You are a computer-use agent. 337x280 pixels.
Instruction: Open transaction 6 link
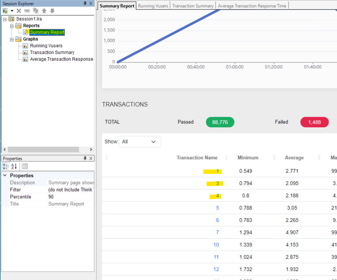(217, 220)
